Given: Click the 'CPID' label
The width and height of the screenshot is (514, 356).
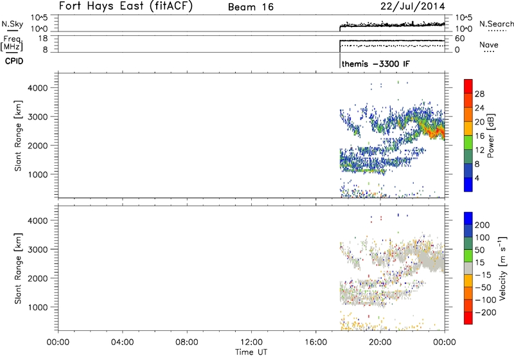Looking at the screenshot, I should tap(14, 61).
